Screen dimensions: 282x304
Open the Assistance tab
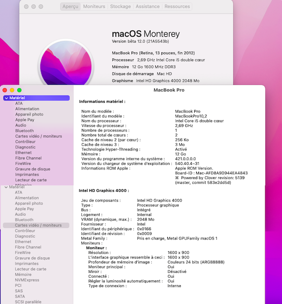click(x=147, y=6)
